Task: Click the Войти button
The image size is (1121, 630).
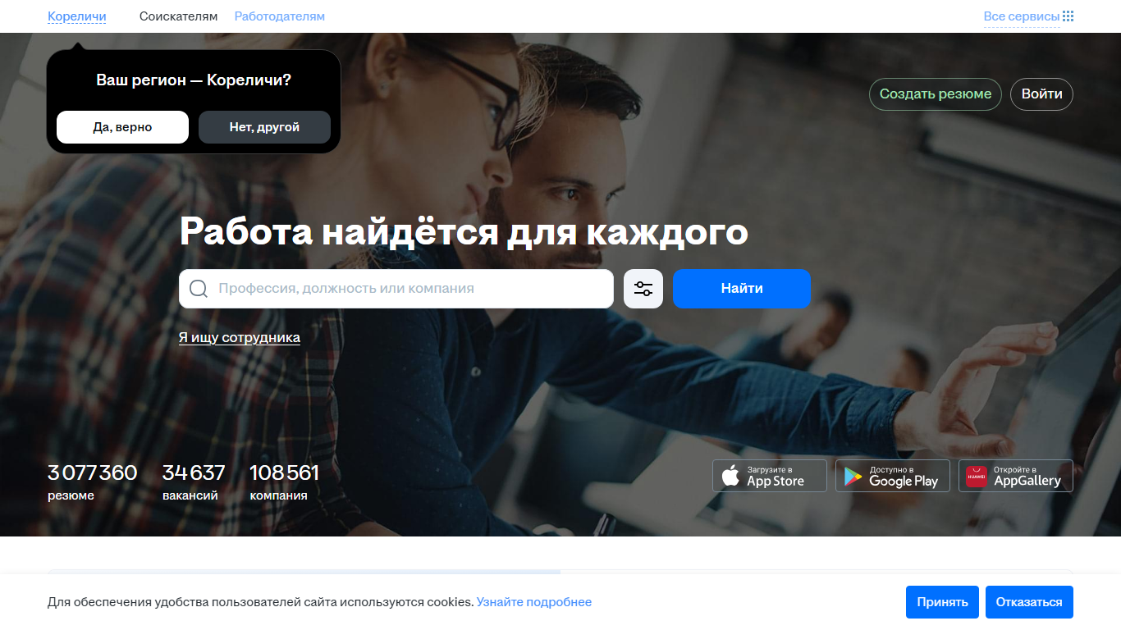Action: pyautogui.click(x=1041, y=94)
